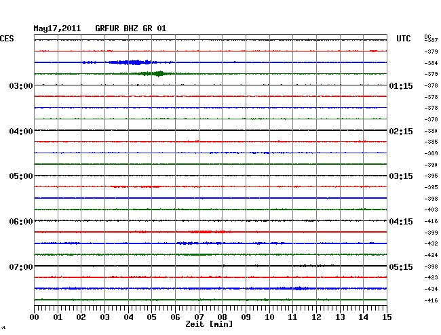This screenshot has width=441, height=335.
Task: Select the DC offset value -390
Action: (x=431, y=165)
